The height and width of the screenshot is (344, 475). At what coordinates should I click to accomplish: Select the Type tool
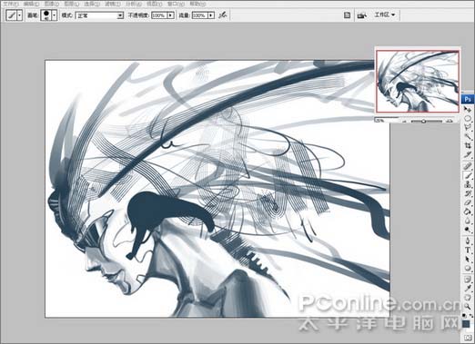[468, 250]
